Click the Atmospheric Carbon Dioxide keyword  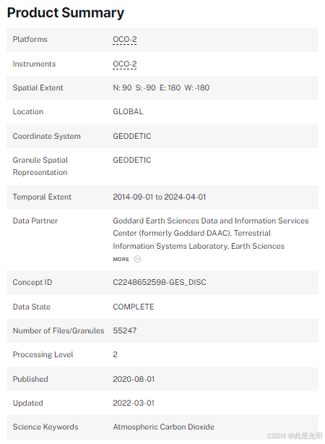pyautogui.click(x=163, y=427)
